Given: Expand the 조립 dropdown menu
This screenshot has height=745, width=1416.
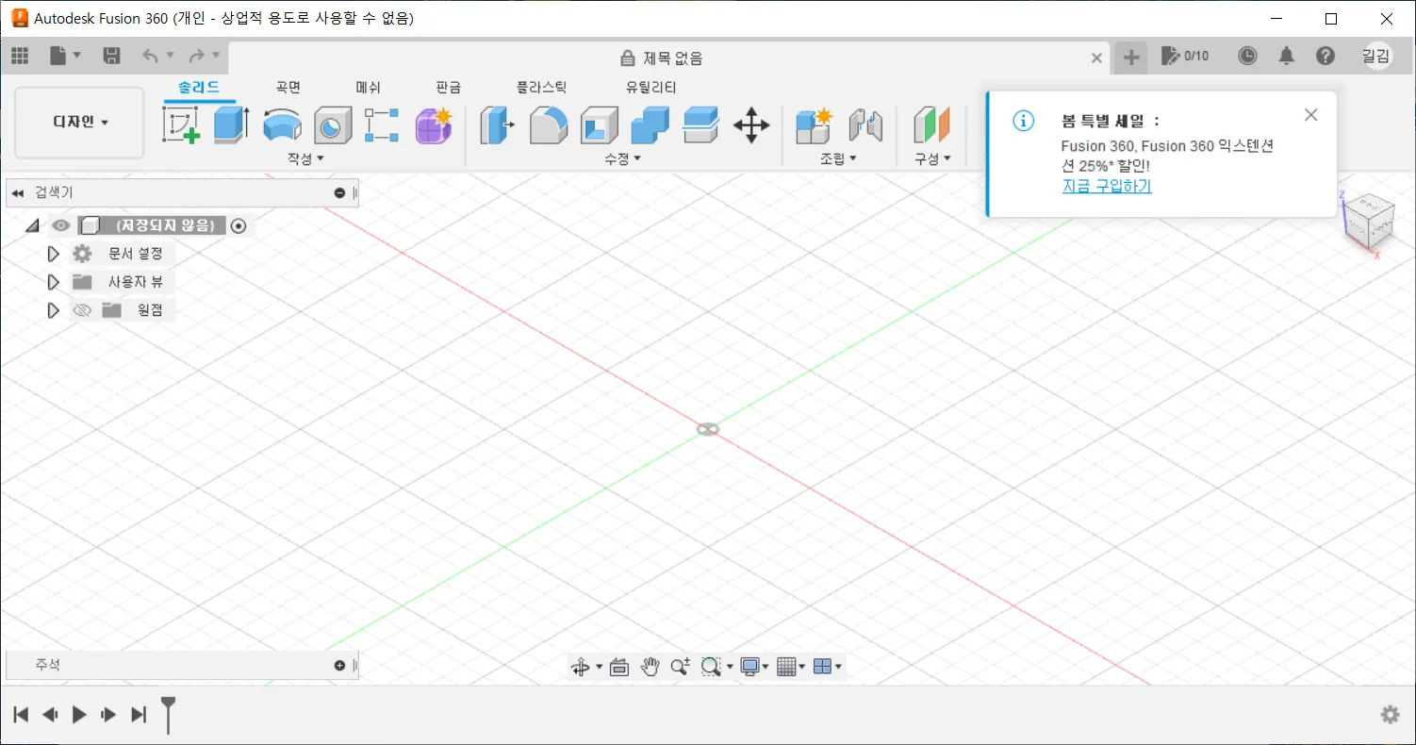Looking at the screenshot, I should (838, 158).
